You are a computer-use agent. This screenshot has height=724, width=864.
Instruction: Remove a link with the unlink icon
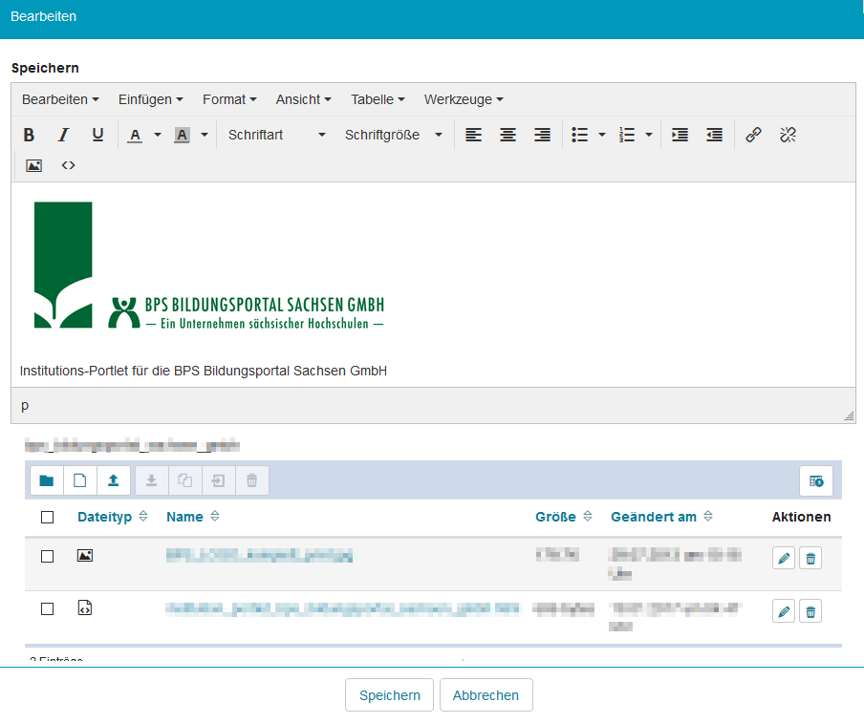coord(787,134)
